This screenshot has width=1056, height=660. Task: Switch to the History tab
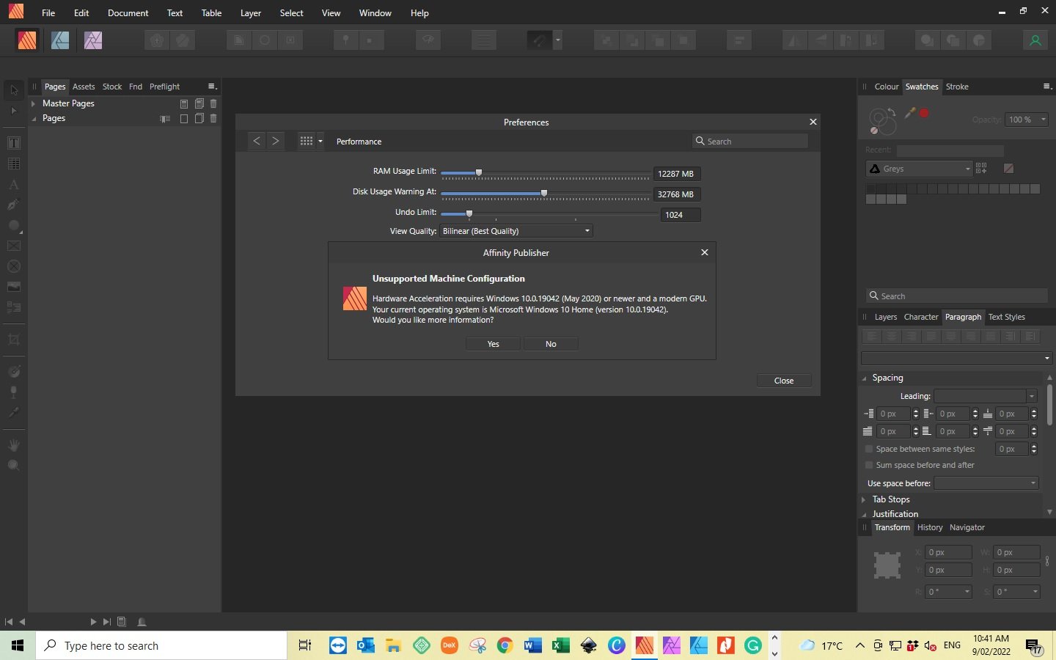pyautogui.click(x=930, y=527)
